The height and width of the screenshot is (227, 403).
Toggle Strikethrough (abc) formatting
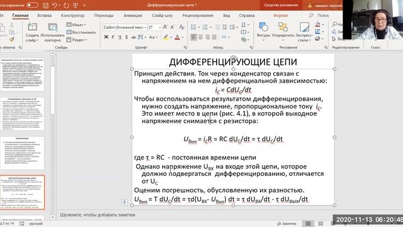point(133,37)
